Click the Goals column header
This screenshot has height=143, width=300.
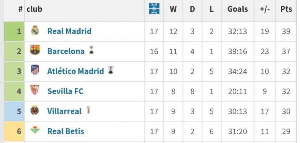point(238,9)
